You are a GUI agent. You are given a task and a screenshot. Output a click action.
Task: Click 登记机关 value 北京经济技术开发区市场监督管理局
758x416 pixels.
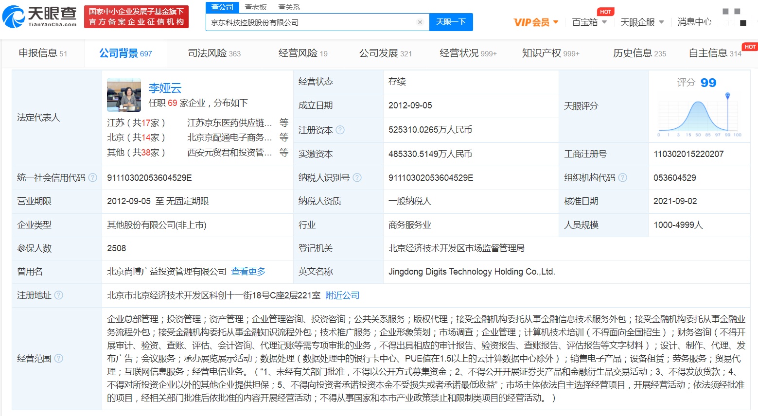457,248
